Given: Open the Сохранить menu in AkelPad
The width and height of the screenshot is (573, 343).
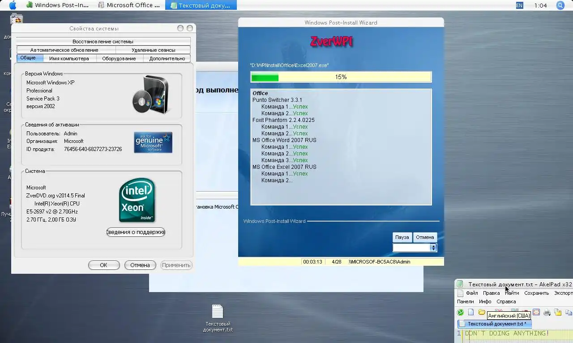Looking at the screenshot, I should (536, 293).
